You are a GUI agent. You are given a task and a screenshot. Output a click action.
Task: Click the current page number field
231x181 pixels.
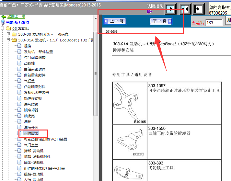pos(214,23)
